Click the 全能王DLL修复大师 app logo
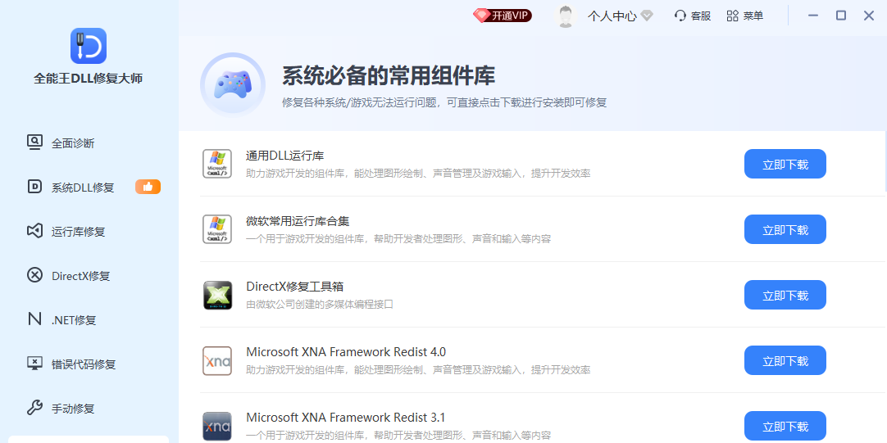This screenshot has width=887, height=443. click(89, 46)
